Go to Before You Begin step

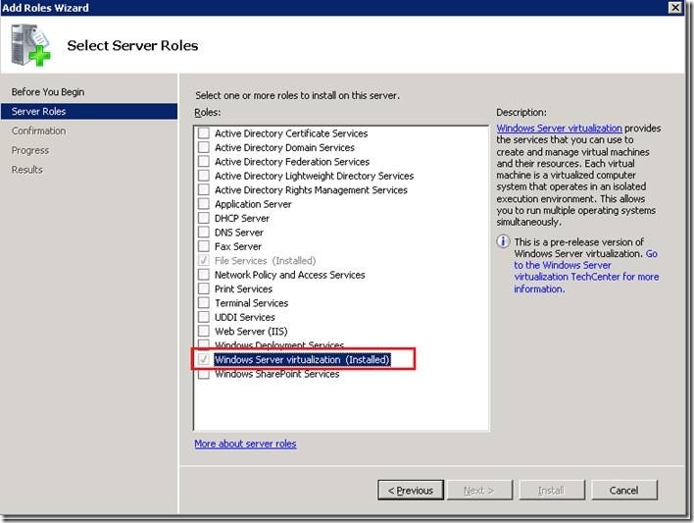point(48,92)
